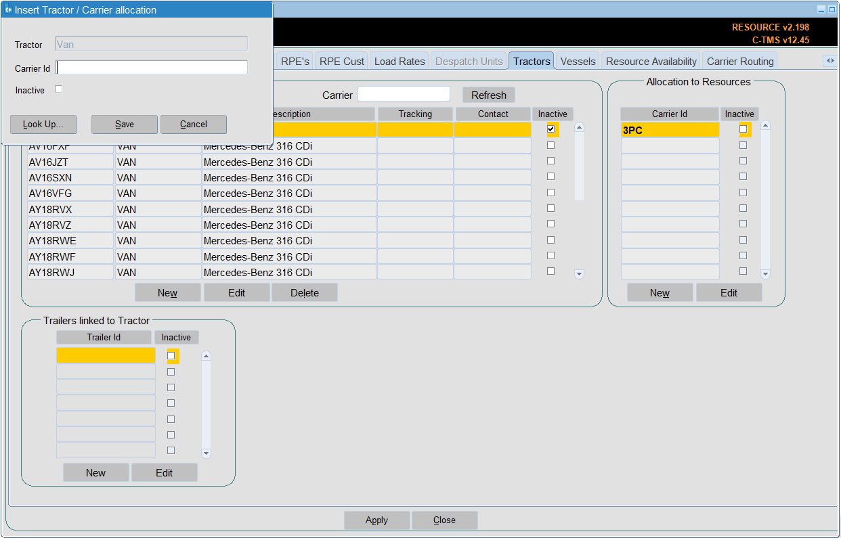Click the Insert Tractor dialog title icon

point(8,10)
